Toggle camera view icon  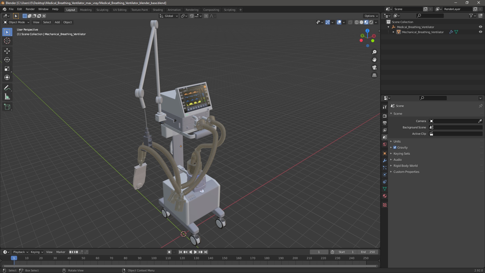click(x=374, y=67)
